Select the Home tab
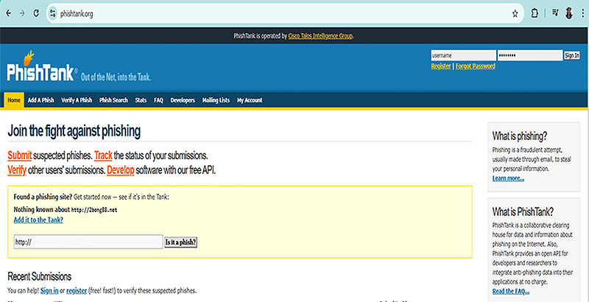The width and height of the screenshot is (589, 302). coord(14,100)
